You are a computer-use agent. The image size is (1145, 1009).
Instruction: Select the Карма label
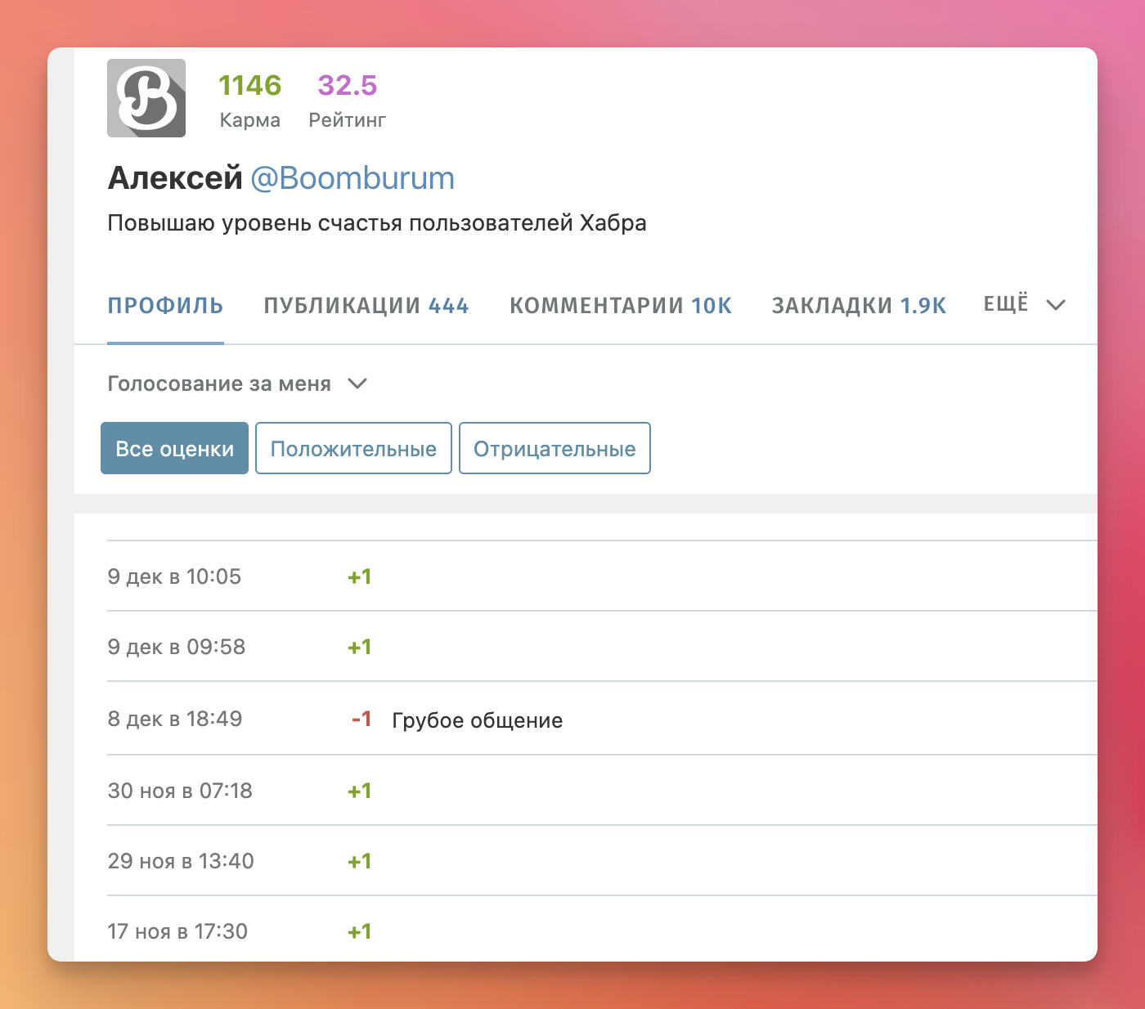coord(249,120)
